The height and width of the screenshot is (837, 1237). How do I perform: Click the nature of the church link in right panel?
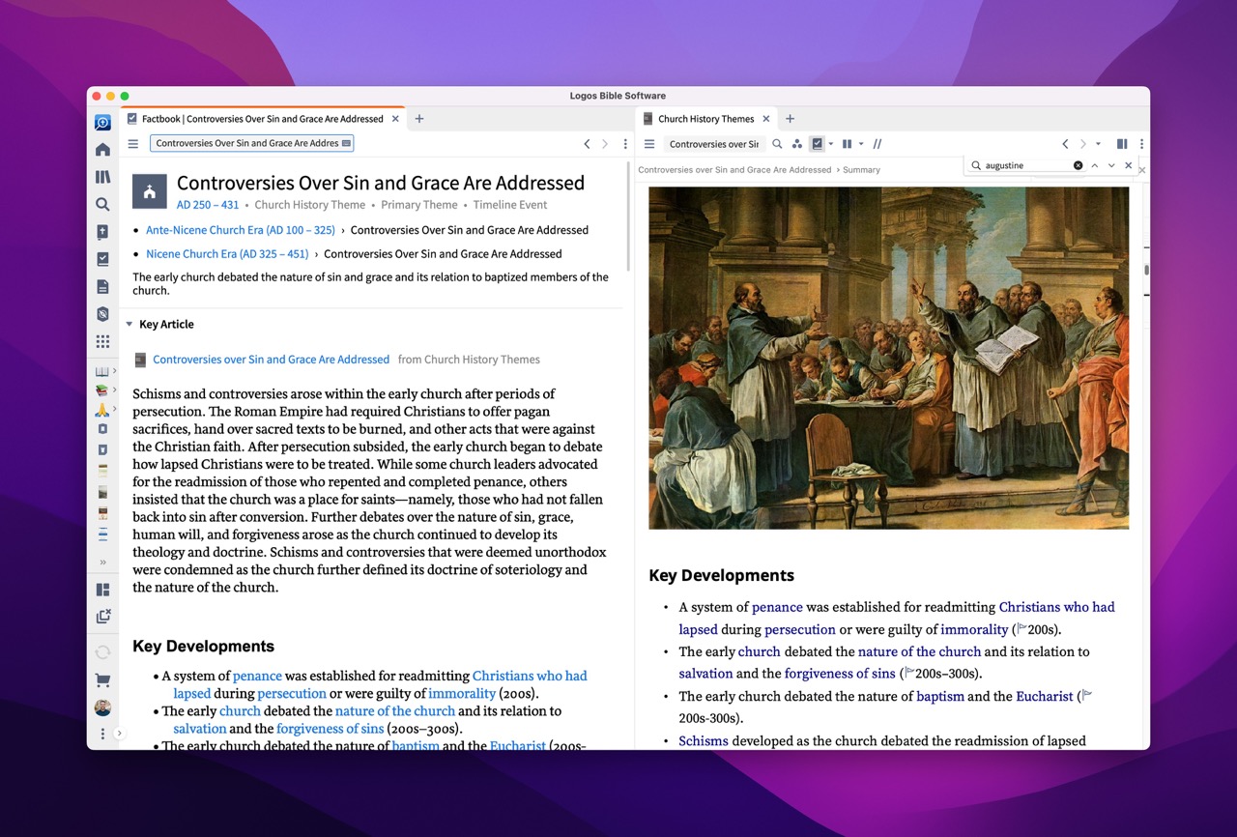(x=919, y=651)
